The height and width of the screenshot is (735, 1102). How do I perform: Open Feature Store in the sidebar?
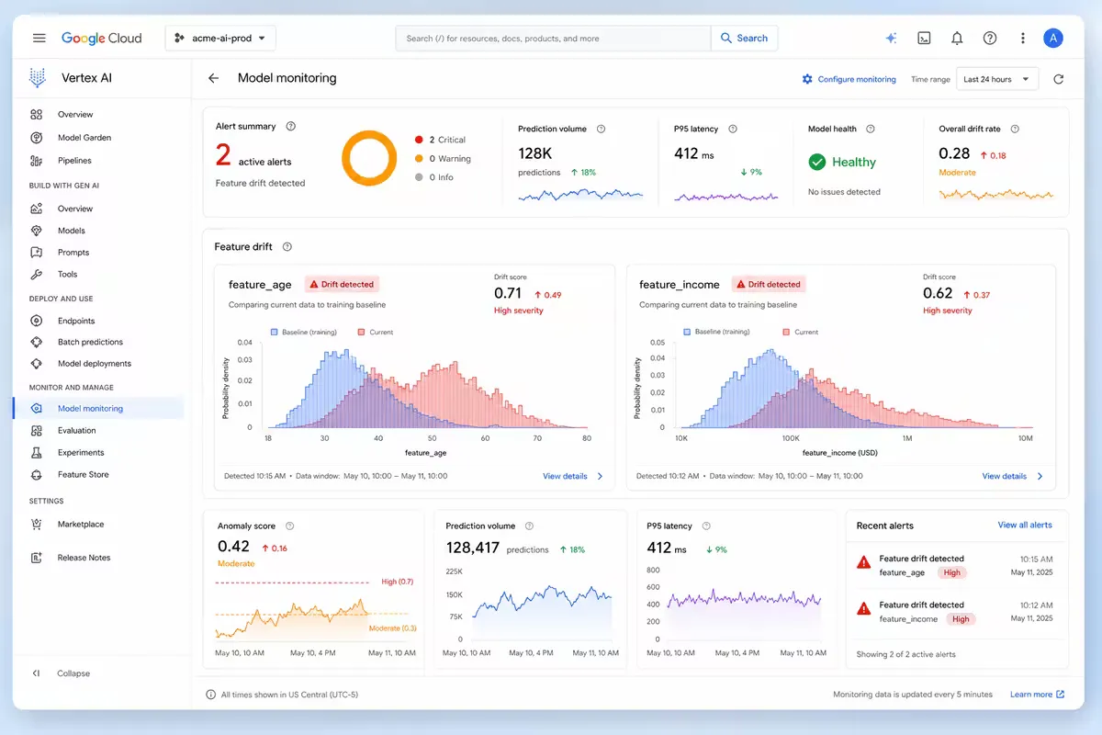click(x=98, y=475)
